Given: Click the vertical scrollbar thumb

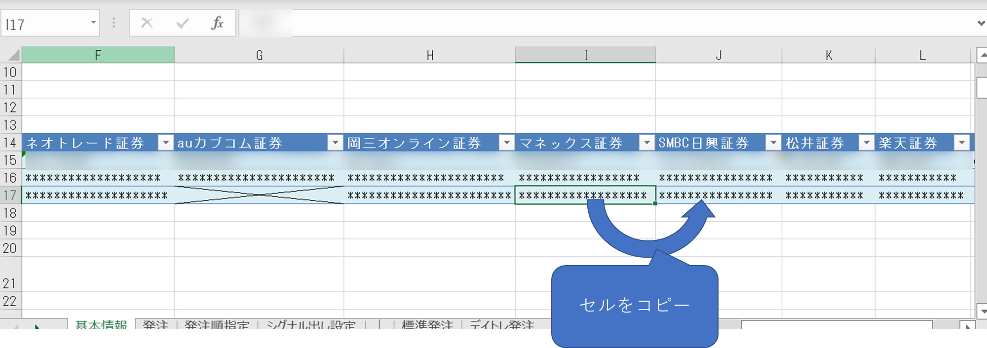Looking at the screenshot, I should [982, 87].
